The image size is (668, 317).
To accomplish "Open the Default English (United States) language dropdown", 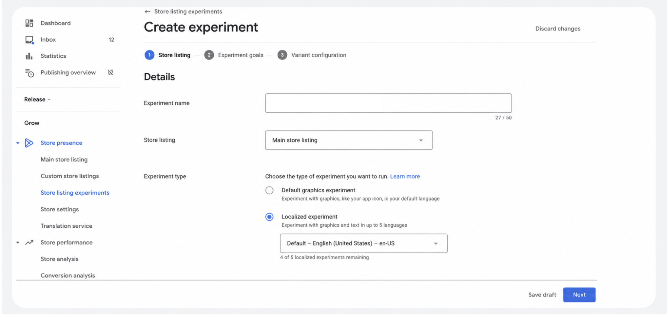I will coord(364,243).
